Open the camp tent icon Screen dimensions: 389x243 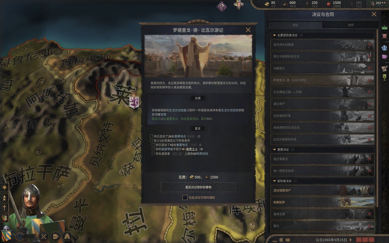coord(67,236)
